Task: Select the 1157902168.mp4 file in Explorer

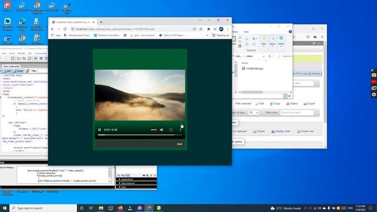Action: (x=252, y=68)
